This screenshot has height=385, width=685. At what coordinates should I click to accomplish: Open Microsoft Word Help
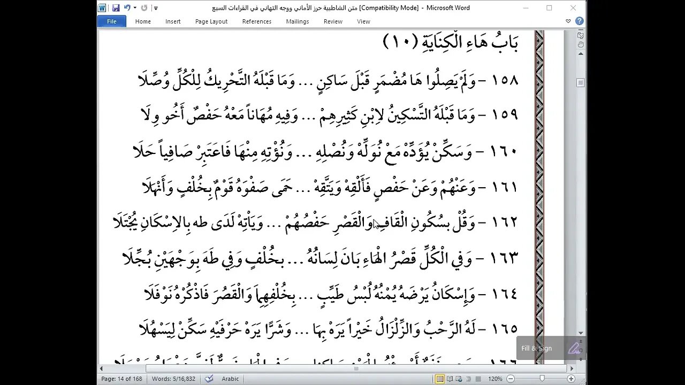point(579,21)
